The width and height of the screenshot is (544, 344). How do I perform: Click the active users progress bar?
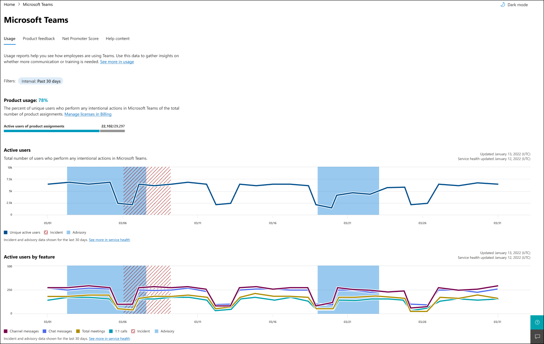[64, 131]
